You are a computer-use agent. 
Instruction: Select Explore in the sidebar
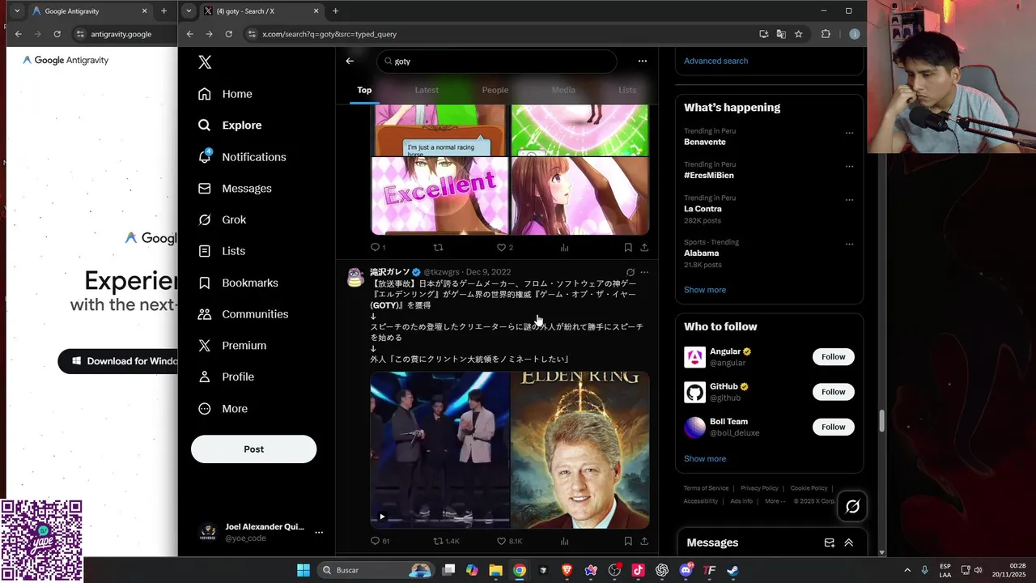click(231, 126)
